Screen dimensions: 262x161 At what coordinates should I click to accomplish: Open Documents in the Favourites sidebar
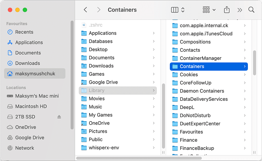(35, 53)
